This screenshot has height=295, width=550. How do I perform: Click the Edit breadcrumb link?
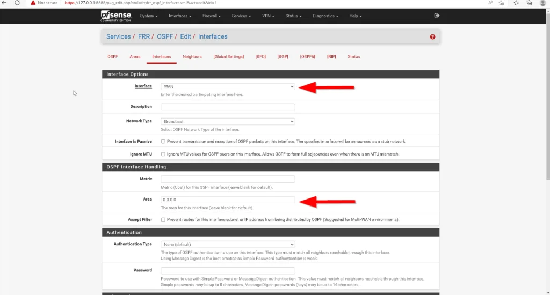click(x=185, y=37)
